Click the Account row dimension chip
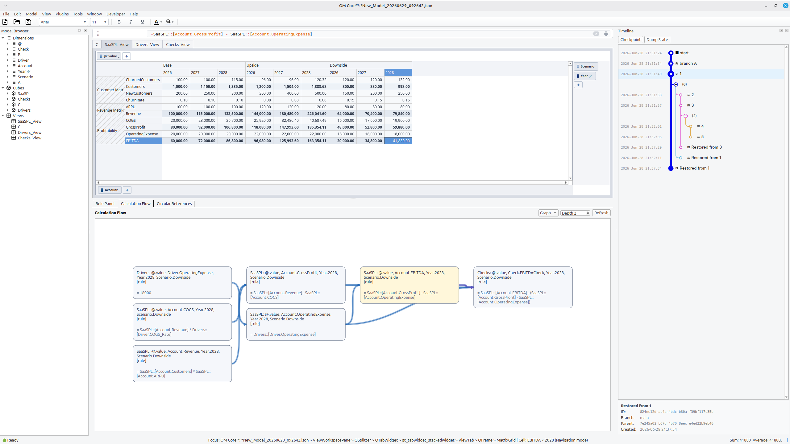 (x=110, y=190)
